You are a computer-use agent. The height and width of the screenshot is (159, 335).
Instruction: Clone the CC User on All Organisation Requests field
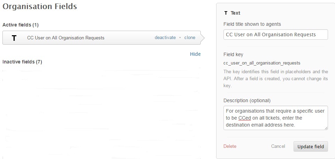(x=190, y=38)
